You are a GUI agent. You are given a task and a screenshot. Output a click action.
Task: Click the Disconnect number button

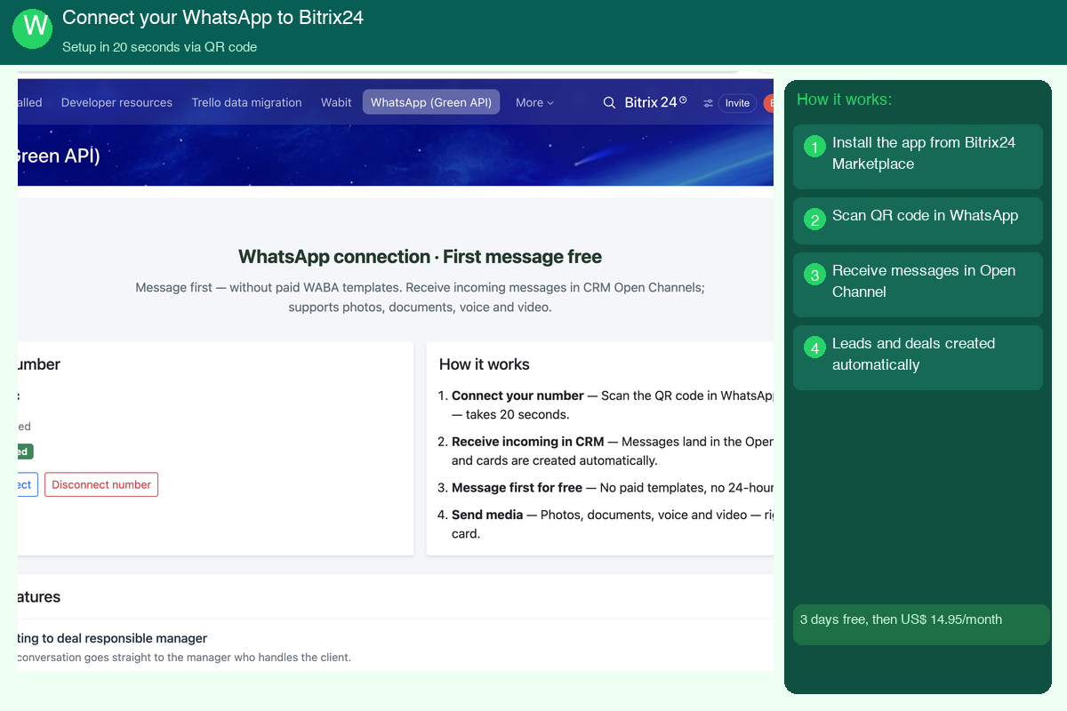coord(101,484)
